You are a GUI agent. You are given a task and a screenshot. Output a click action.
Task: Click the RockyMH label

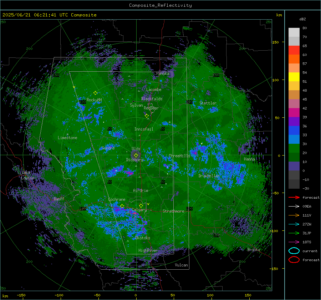click(x=94, y=100)
